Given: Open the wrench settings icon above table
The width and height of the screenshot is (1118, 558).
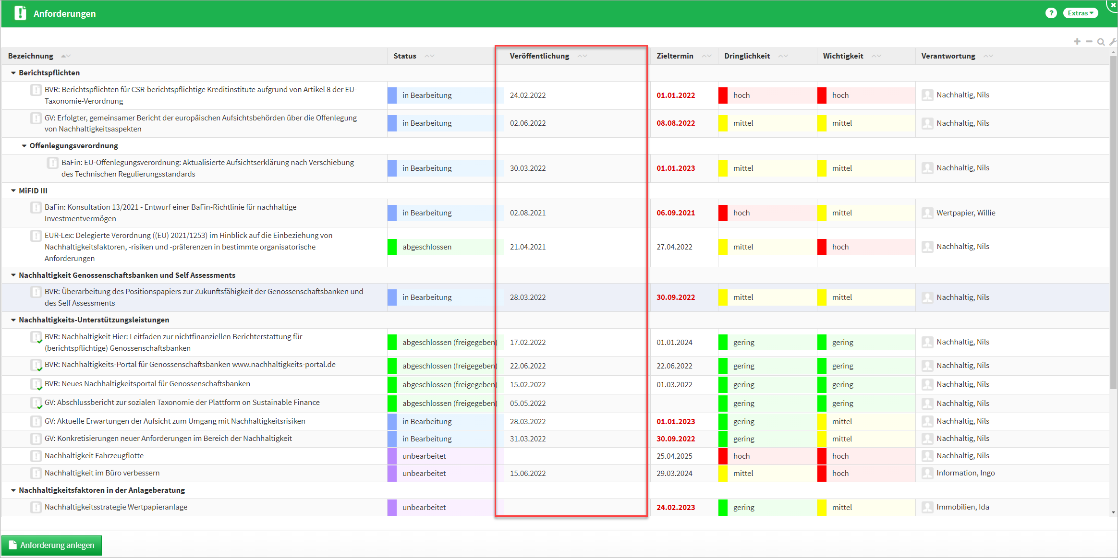Looking at the screenshot, I should click(1112, 42).
